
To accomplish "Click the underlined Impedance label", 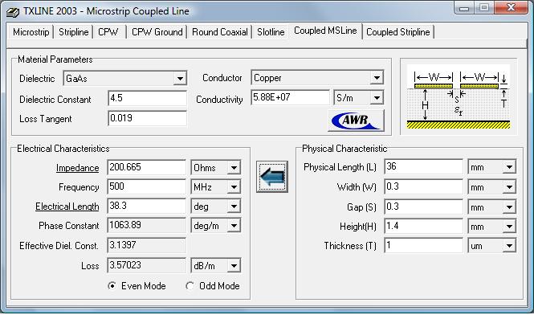I will click(78, 168).
